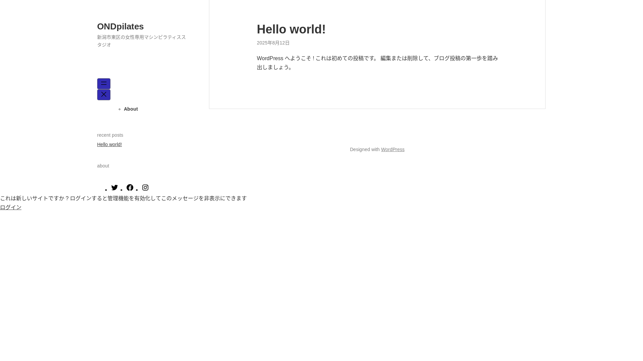This screenshot has width=643, height=361.
Task: Select the About menu item
Action: (131, 109)
